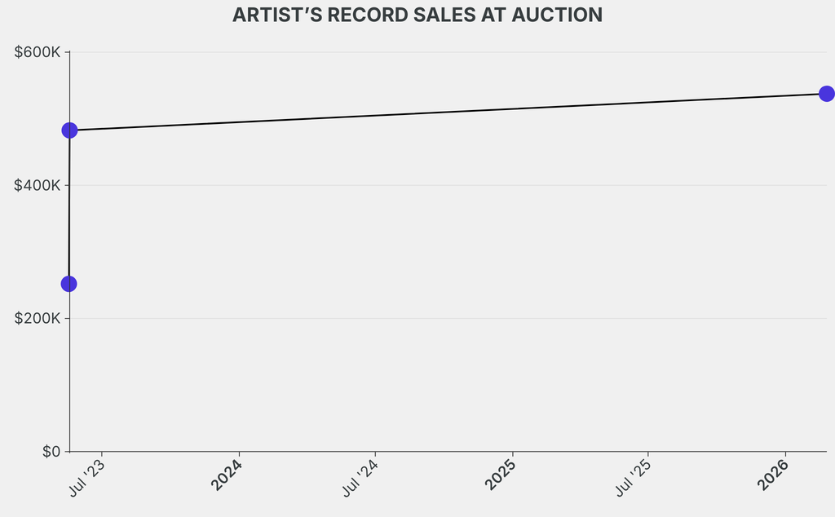Screen dimensions: 835x517
Task: Select the 2024 x-axis label
Action: pyautogui.click(x=226, y=475)
